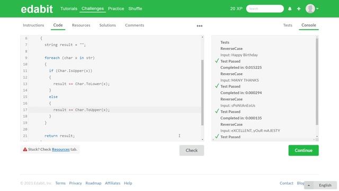Image resolution: width=339 pixels, height=191 pixels.
Task: Open the Help footer link
Action: (x=128, y=183)
